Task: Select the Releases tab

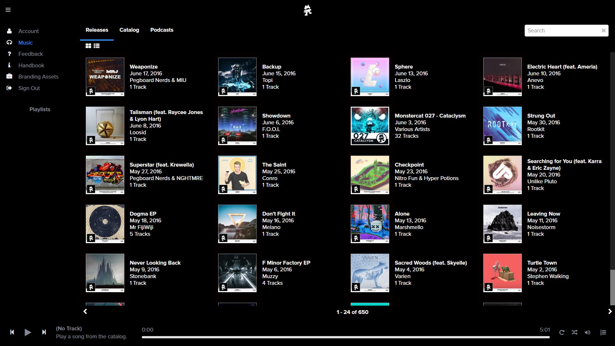Action: coord(97,30)
